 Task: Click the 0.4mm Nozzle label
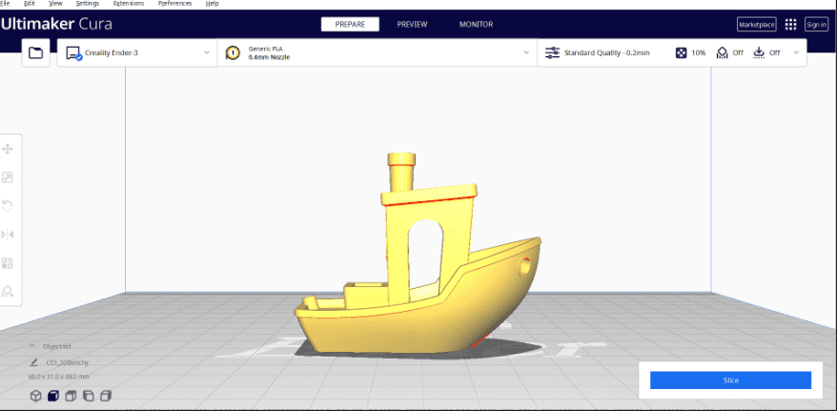pos(269,57)
